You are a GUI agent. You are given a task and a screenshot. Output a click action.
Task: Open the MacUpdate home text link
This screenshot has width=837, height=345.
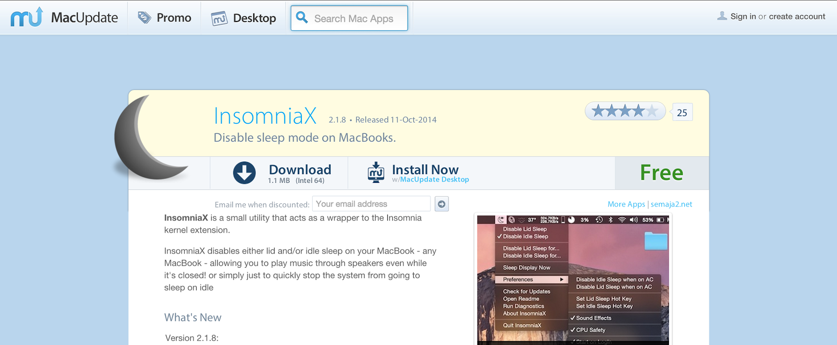pyautogui.click(x=84, y=18)
